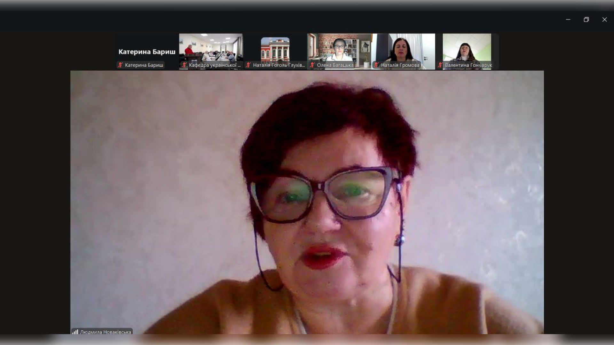The height and width of the screenshot is (345, 614).
Task: Select Олена Багацька video thumbnail
Action: (339, 48)
